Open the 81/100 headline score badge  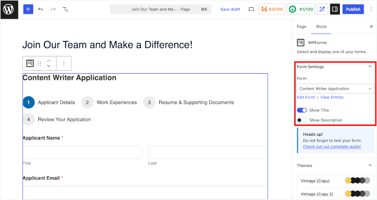click(x=300, y=9)
